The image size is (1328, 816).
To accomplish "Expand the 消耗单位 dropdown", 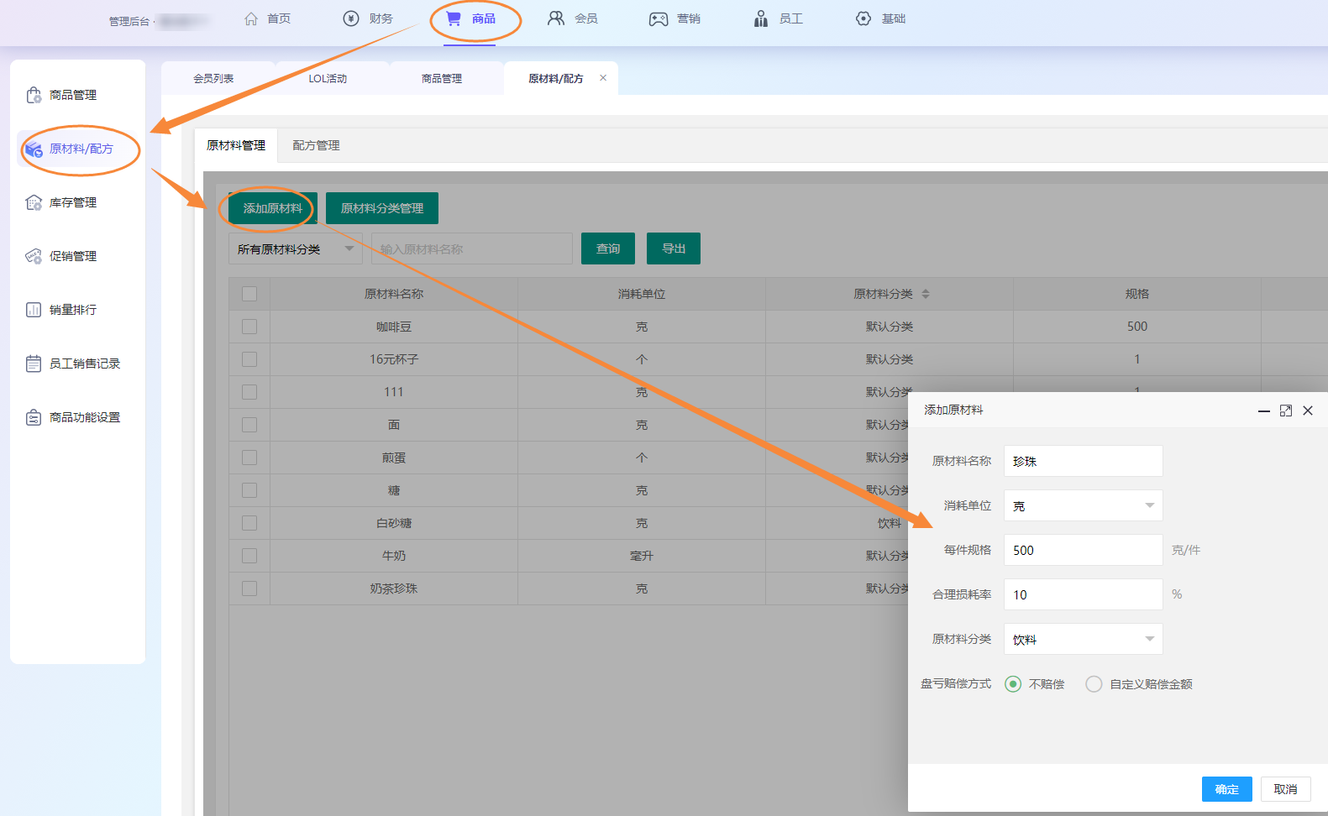I will 1083,505.
